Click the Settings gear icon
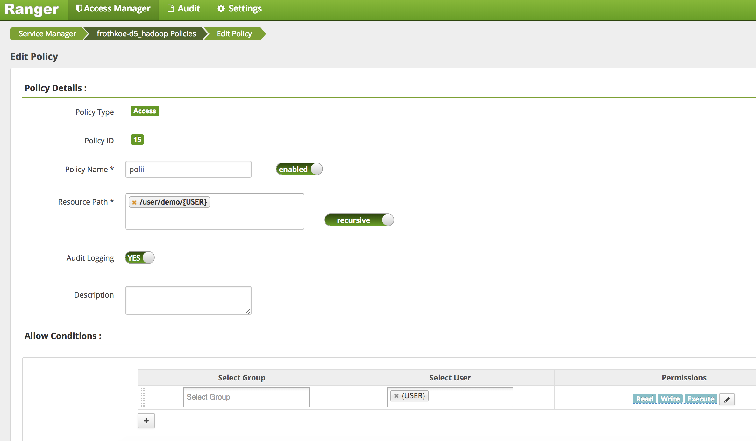Viewport: 756px width, 441px height. [221, 8]
